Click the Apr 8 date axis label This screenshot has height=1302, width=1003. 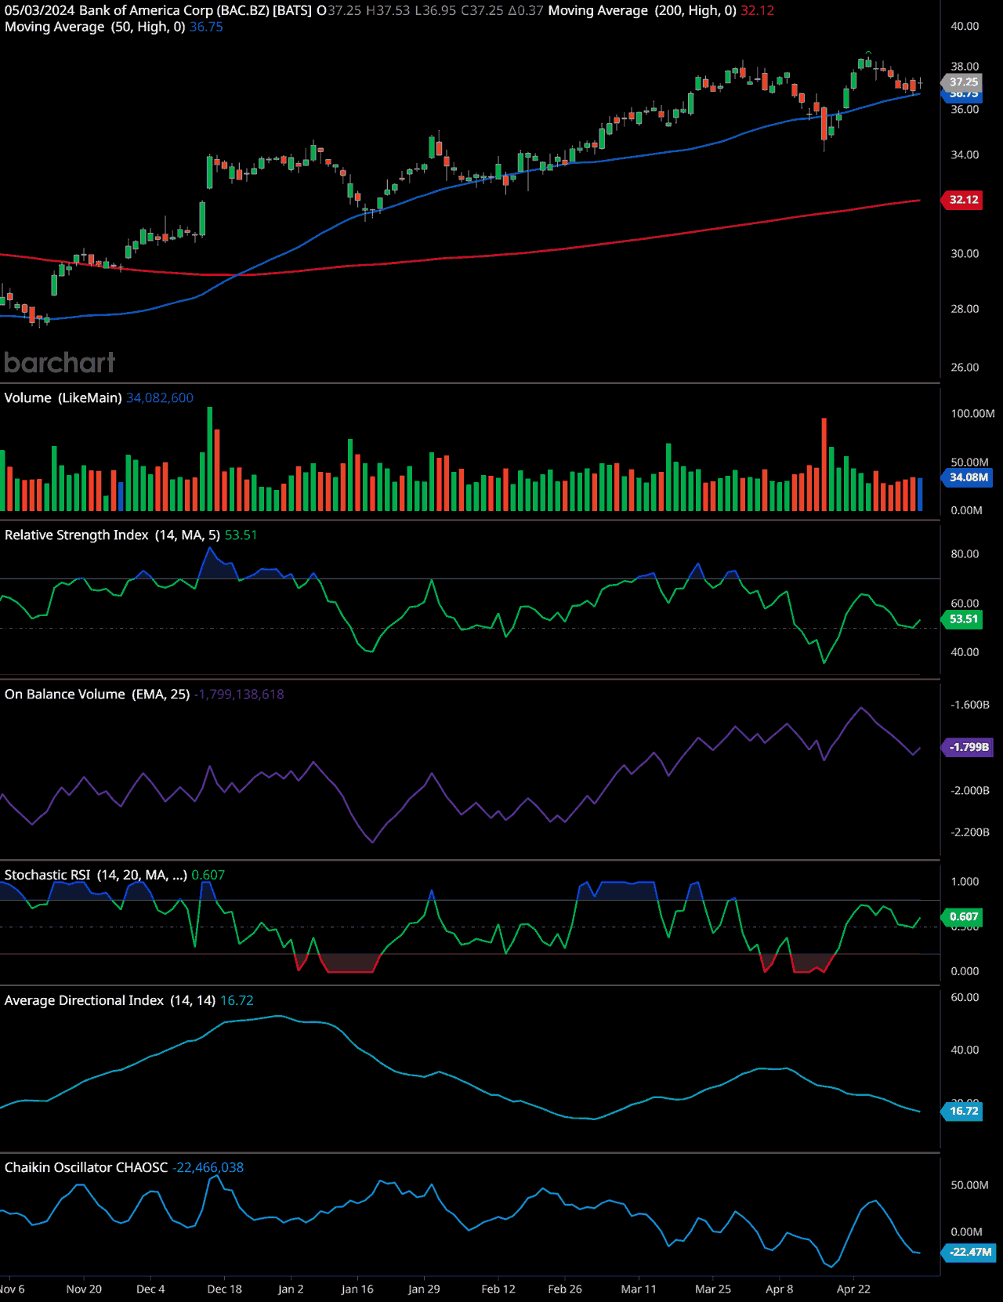(x=780, y=1289)
